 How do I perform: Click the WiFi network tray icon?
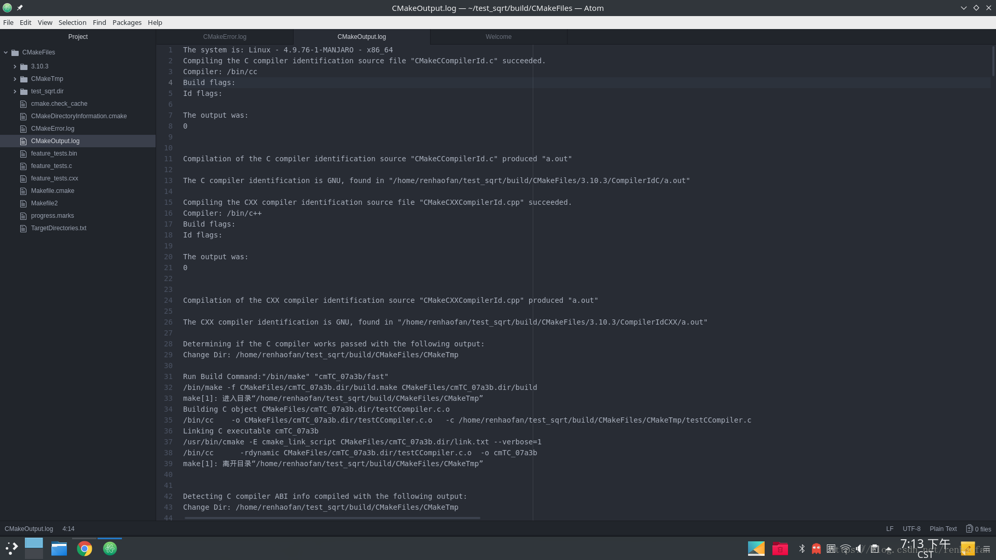[x=846, y=549]
